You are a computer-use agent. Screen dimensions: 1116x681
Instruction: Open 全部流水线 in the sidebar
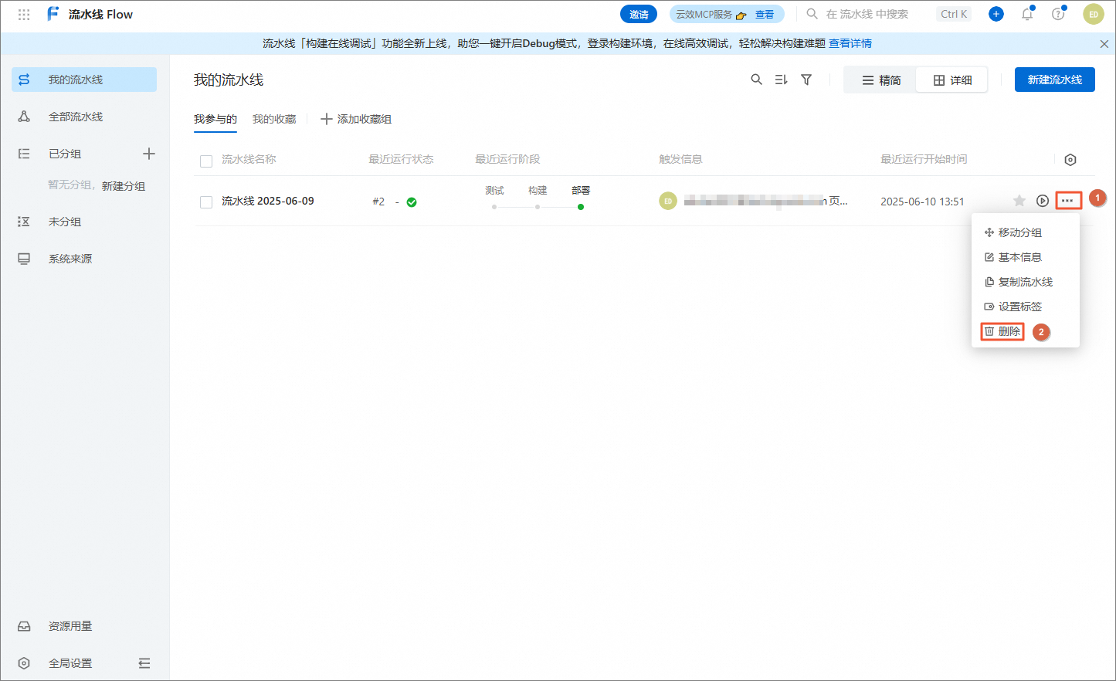pos(76,117)
